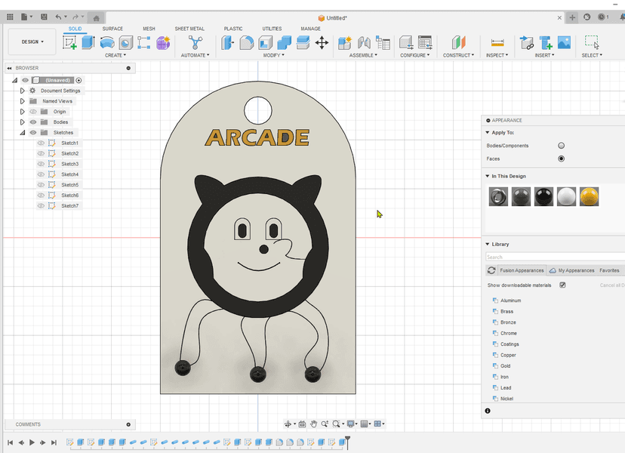Select the Bodies/Components radio button
Screen dimensions: 625x453
point(561,146)
